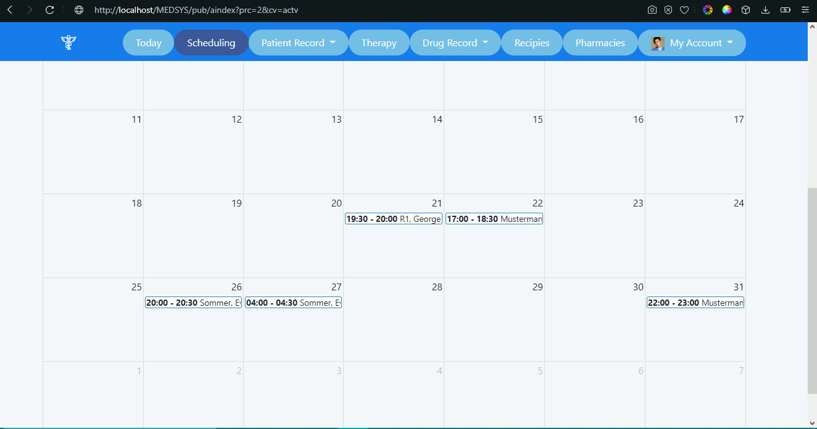Switch to the Today tab
The image size is (817, 429).
pyautogui.click(x=148, y=43)
